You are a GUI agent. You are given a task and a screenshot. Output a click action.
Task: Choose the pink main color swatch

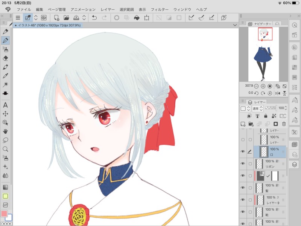pyautogui.click(x=4, y=214)
